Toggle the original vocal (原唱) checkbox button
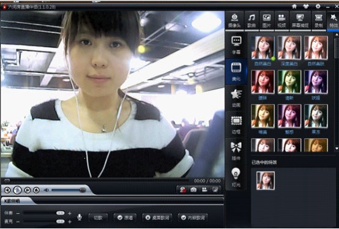 (125, 217)
